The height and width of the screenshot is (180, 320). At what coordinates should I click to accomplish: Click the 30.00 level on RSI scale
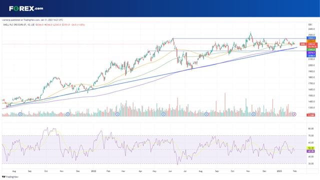[x=311, y=163]
